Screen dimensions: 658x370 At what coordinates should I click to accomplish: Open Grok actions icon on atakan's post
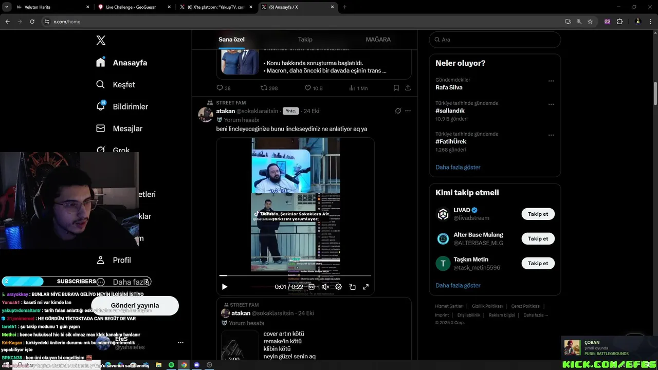(398, 111)
